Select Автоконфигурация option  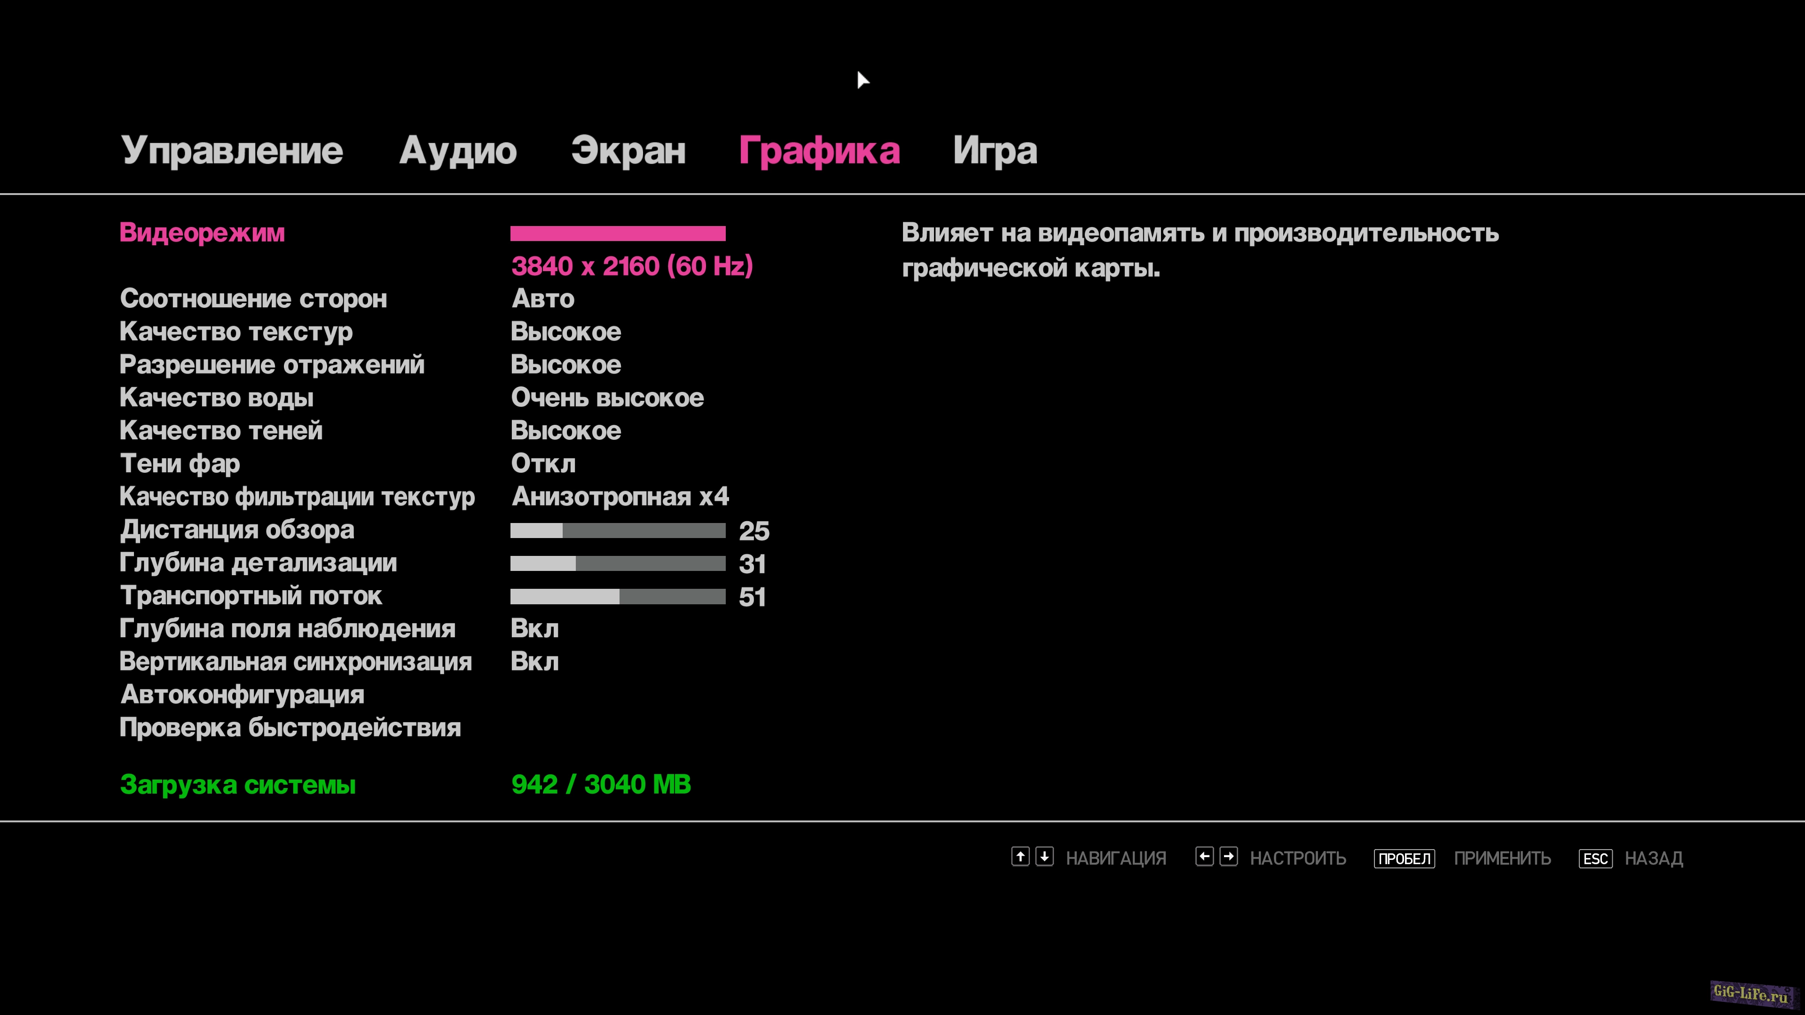[x=242, y=695]
